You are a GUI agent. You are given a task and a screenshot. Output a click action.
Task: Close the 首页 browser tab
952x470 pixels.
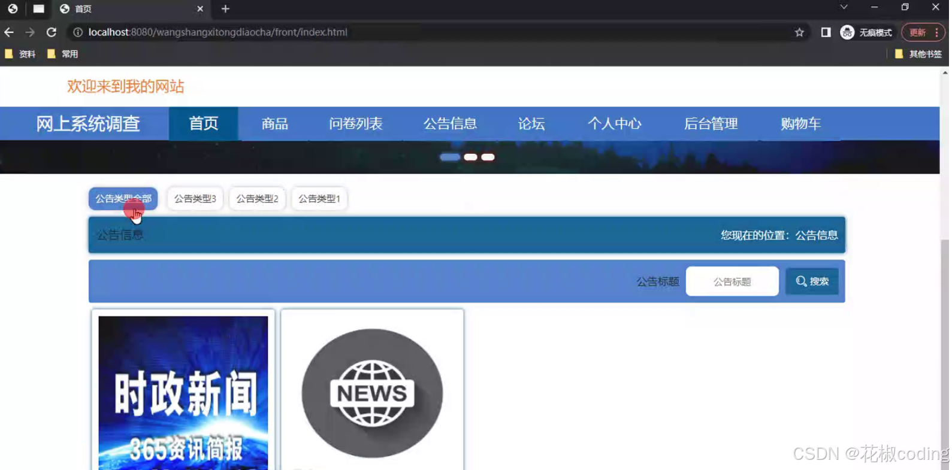coord(200,9)
